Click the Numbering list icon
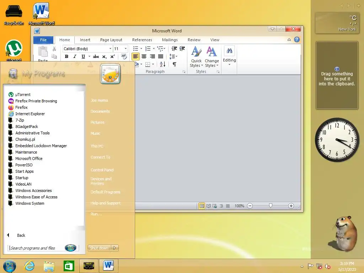 coord(148,48)
